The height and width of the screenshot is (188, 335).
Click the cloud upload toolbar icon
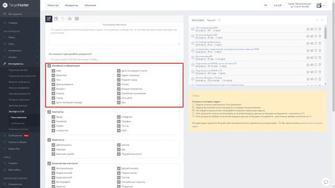click(70, 19)
